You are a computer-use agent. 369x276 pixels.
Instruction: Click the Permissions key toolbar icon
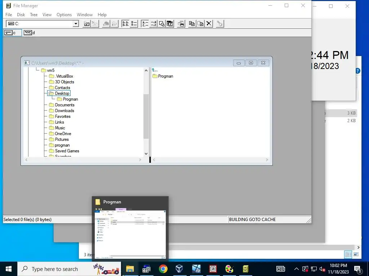(220, 24)
